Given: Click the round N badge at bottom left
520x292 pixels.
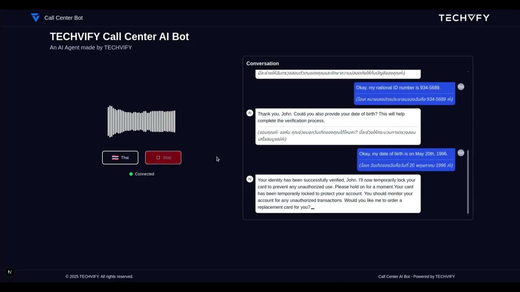Looking at the screenshot, I should pos(9,272).
